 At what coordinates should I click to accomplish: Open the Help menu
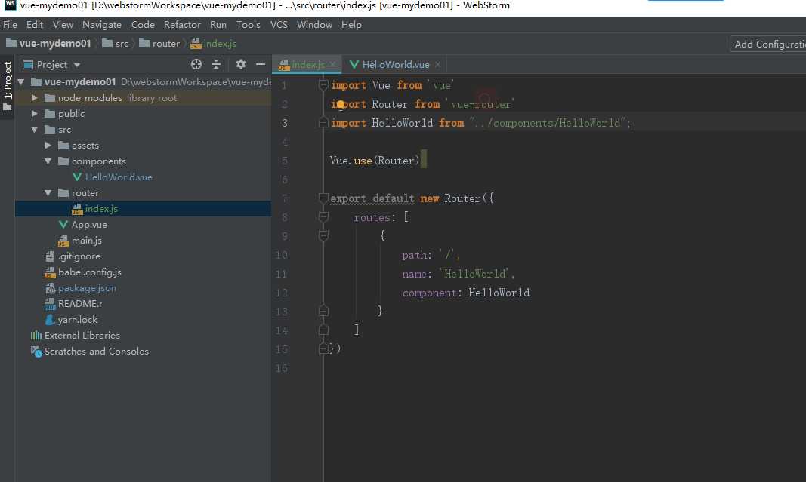[351, 25]
